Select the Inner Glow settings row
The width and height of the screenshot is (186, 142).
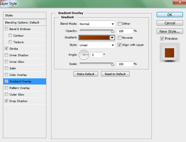pos(25,62)
